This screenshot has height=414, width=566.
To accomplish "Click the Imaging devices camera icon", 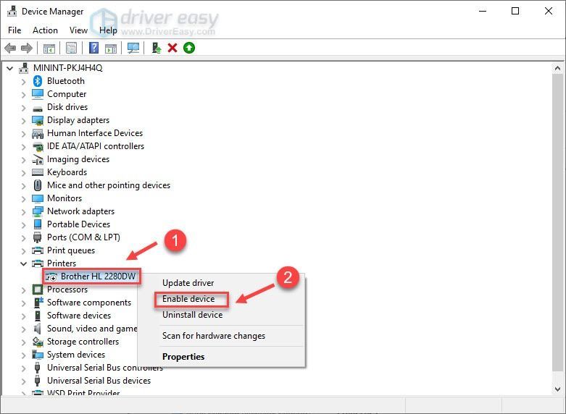I will [38, 159].
